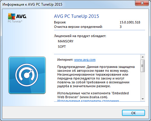The width and height of the screenshot is (151, 121).
Task: Click the vertical scrollbar thumb
Action: coord(143,66)
